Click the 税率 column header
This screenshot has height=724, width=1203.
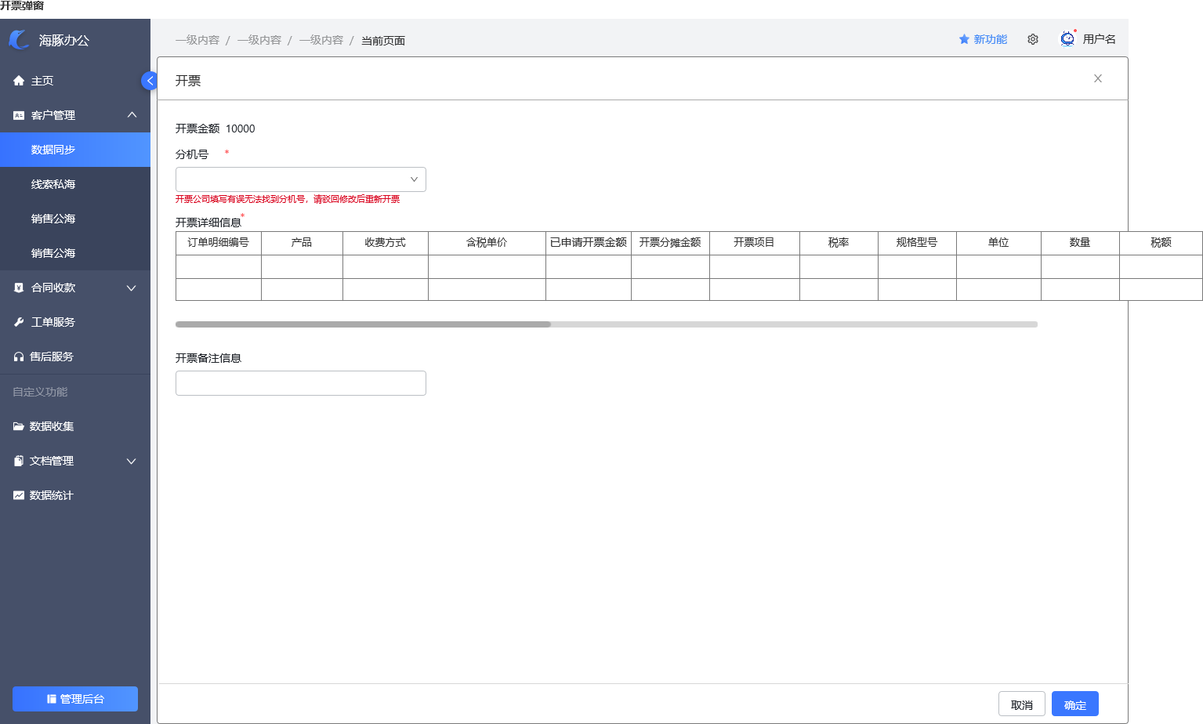click(x=839, y=243)
